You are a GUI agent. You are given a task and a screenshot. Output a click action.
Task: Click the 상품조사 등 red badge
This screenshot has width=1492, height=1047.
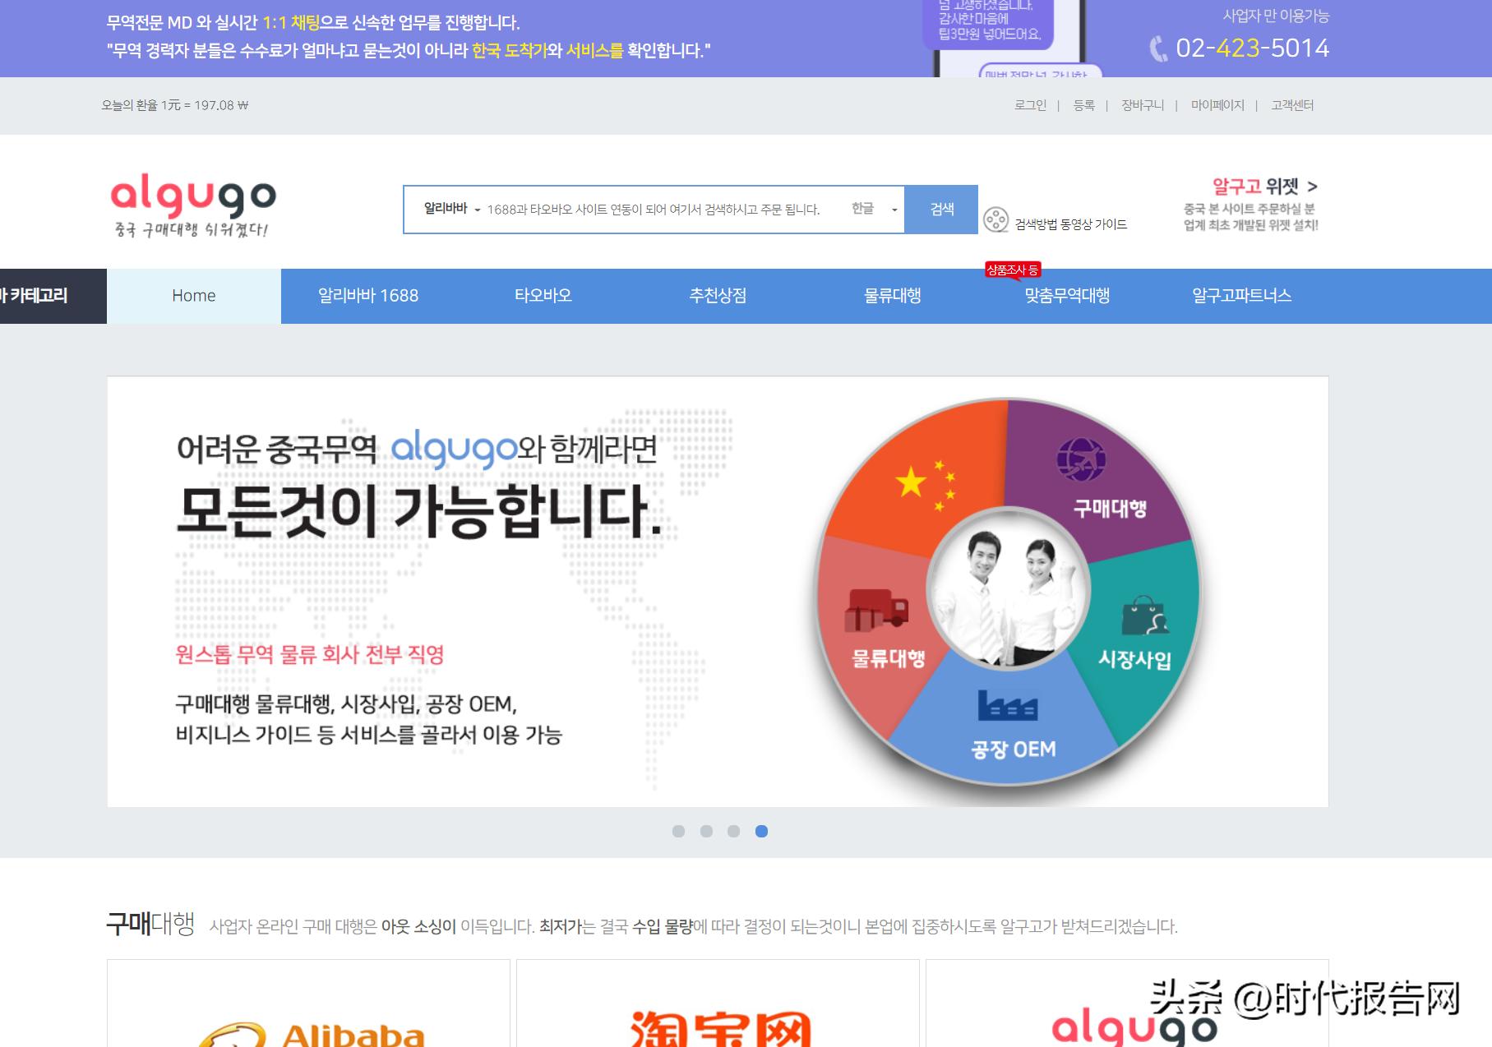pos(1013,270)
